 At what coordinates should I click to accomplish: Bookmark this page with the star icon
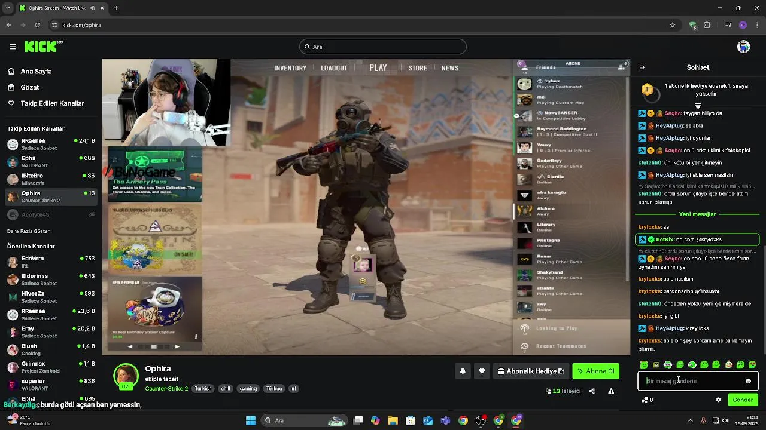pyautogui.click(x=673, y=25)
